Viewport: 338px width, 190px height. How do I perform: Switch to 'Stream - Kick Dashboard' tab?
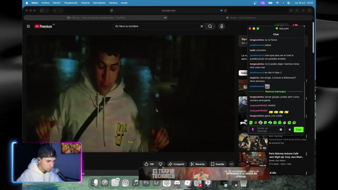241,18
